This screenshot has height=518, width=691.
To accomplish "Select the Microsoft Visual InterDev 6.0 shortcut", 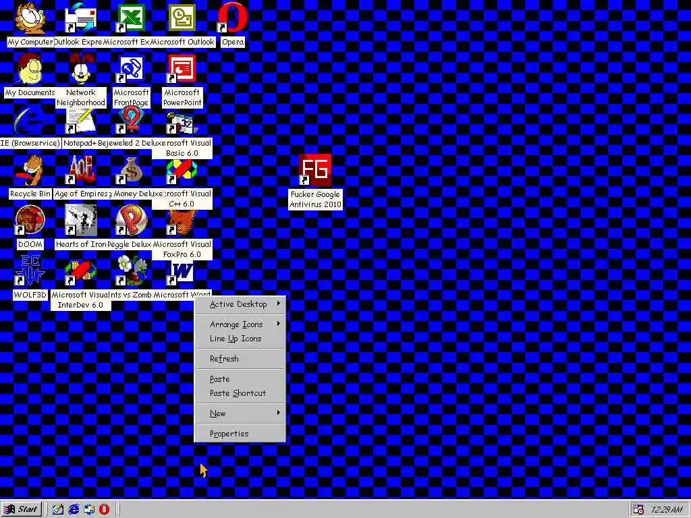I will [x=81, y=272].
